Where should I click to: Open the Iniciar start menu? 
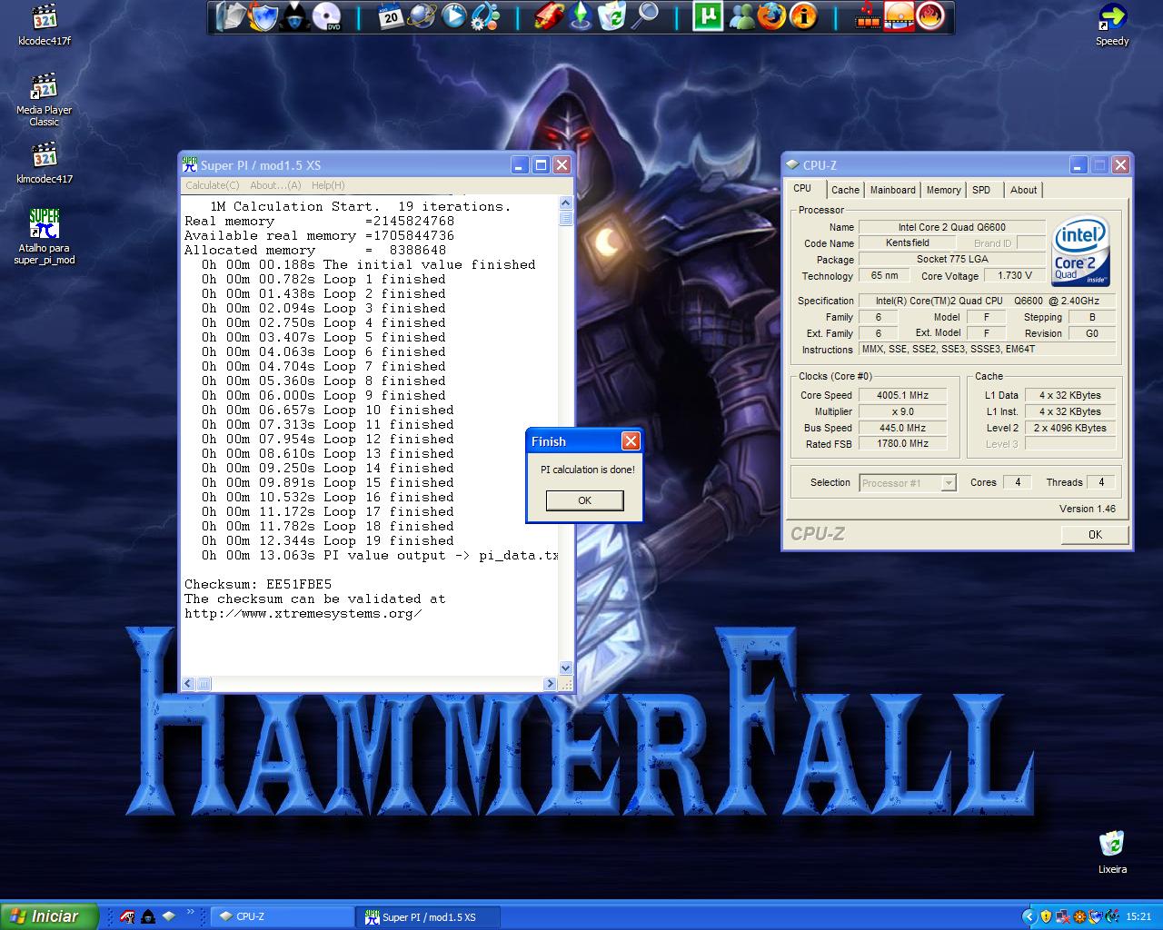pyautogui.click(x=49, y=916)
